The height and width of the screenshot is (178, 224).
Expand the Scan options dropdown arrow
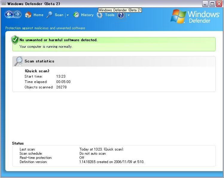(68, 15)
